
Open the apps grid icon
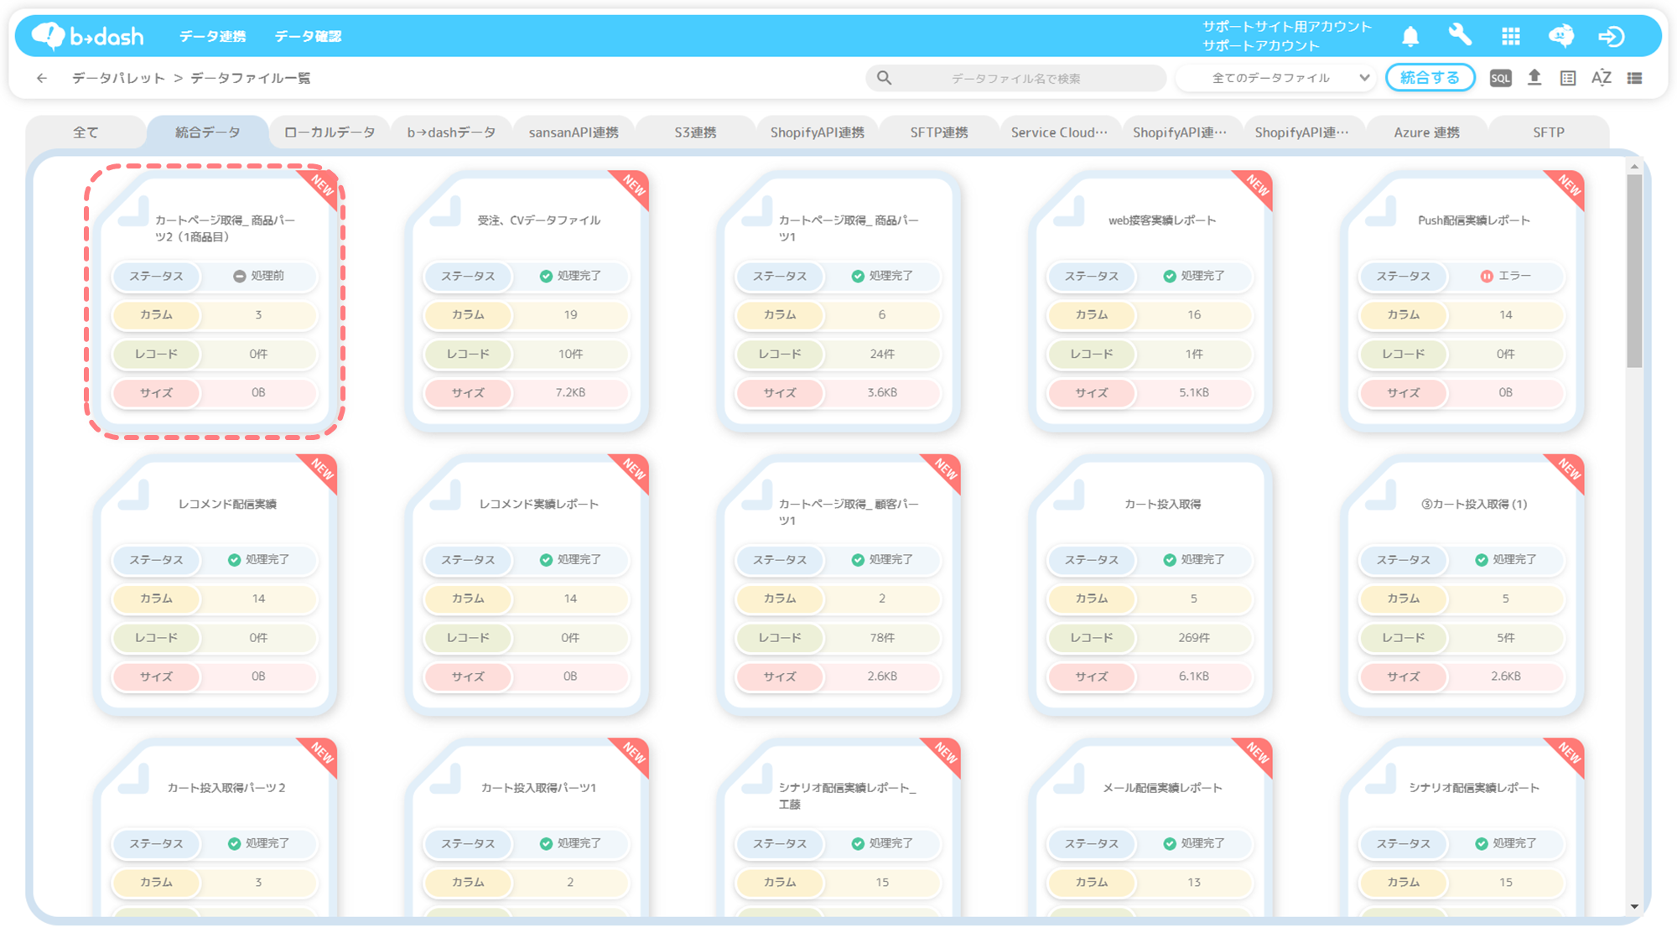click(x=1510, y=36)
